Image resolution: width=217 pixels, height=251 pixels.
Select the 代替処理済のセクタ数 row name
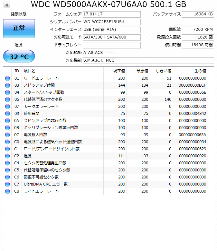coord(43,100)
